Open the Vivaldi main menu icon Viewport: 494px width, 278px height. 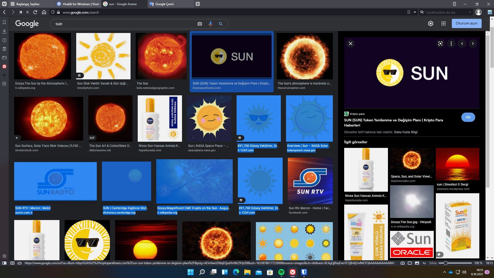click(4, 4)
